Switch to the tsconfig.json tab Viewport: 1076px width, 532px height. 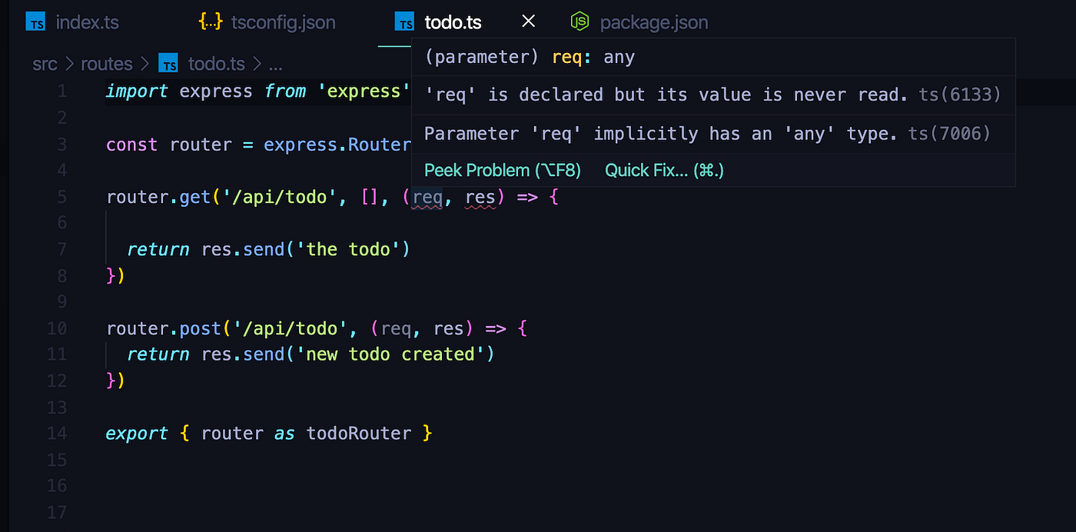point(284,22)
